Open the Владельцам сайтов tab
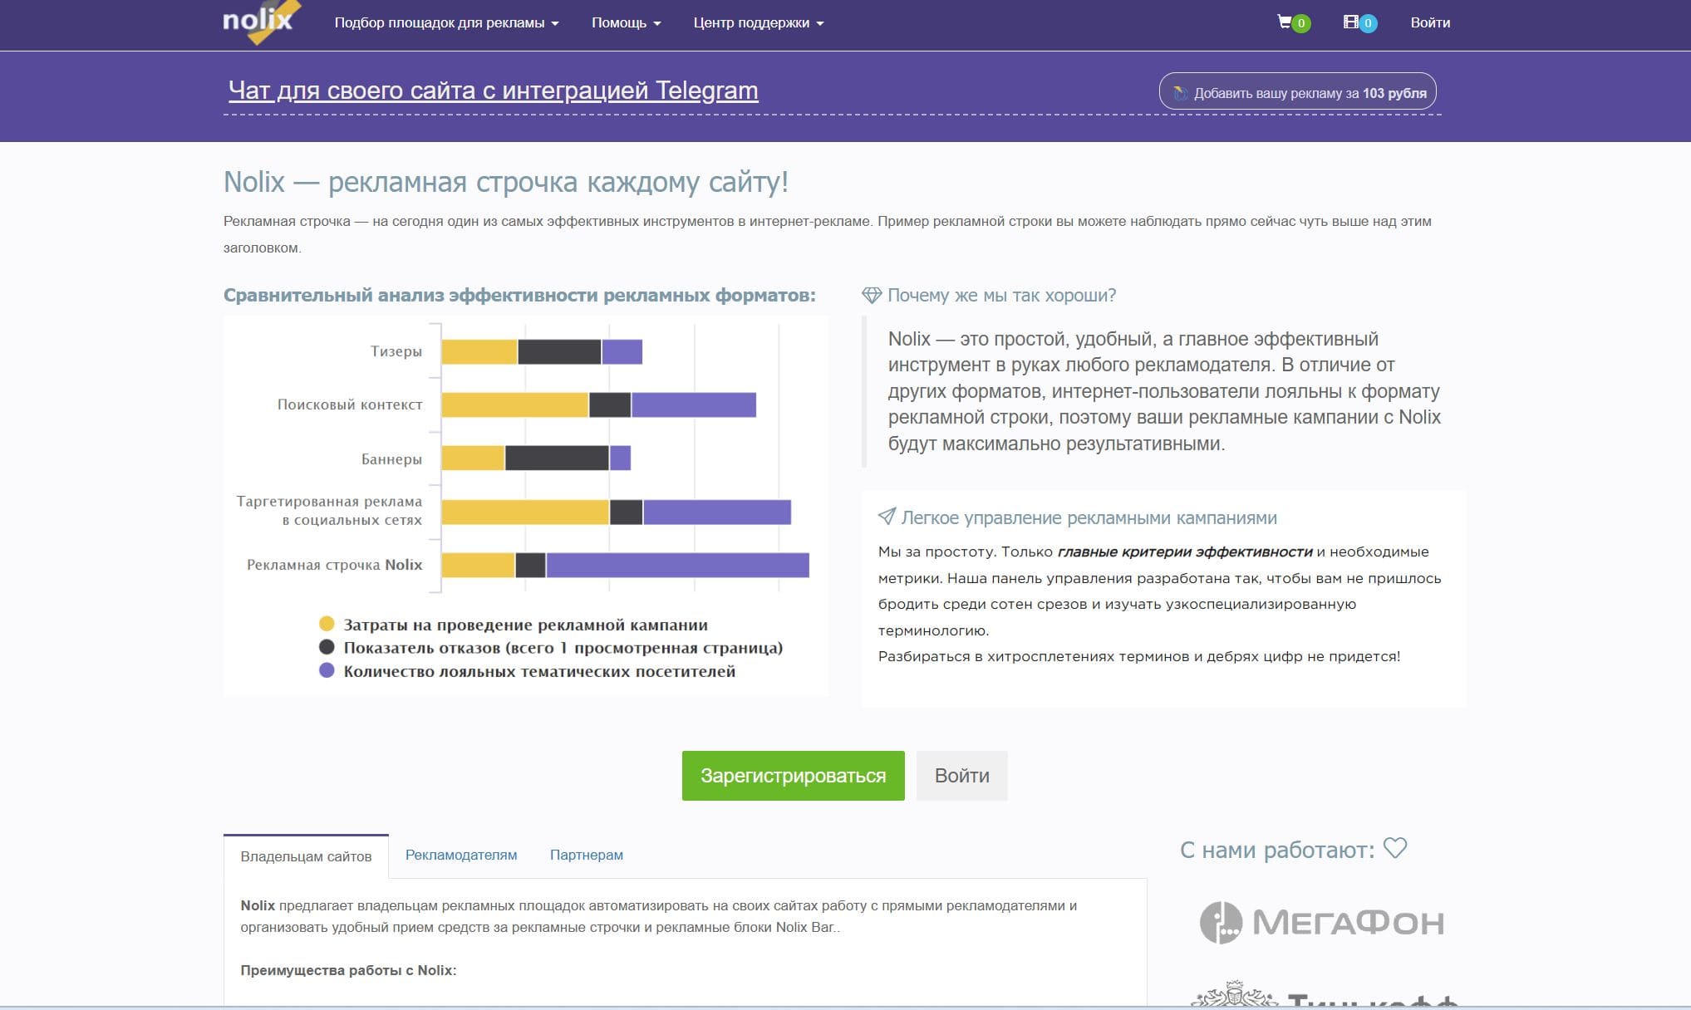The image size is (1691, 1010). 306,856
